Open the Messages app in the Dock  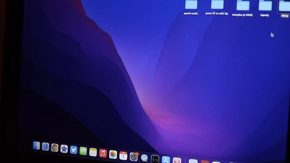pyautogui.click(x=83, y=151)
